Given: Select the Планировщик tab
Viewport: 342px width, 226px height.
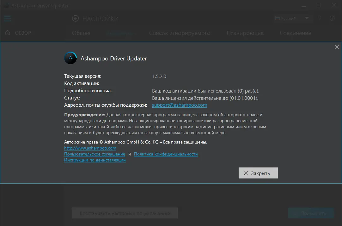Looking at the screenshot, I should point(245,33).
